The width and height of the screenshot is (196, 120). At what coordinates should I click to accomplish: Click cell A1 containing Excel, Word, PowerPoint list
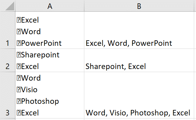pyautogui.click(x=50, y=30)
